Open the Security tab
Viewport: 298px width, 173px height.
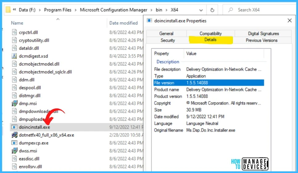tap(168, 40)
